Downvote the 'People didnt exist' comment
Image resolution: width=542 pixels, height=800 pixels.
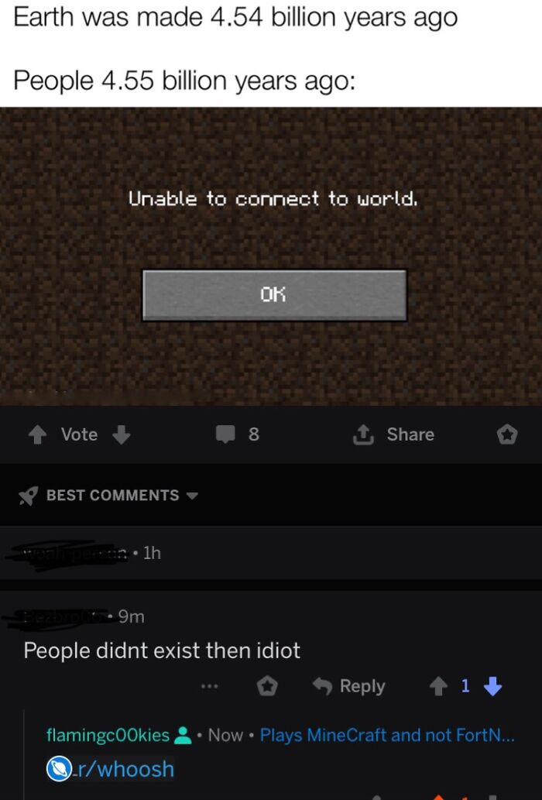coord(492,686)
